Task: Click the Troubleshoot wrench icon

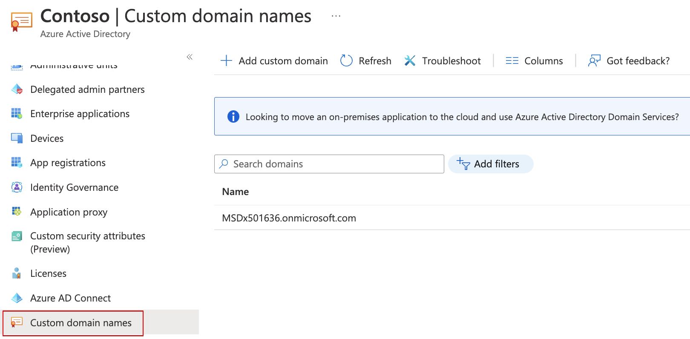Action: coord(410,60)
